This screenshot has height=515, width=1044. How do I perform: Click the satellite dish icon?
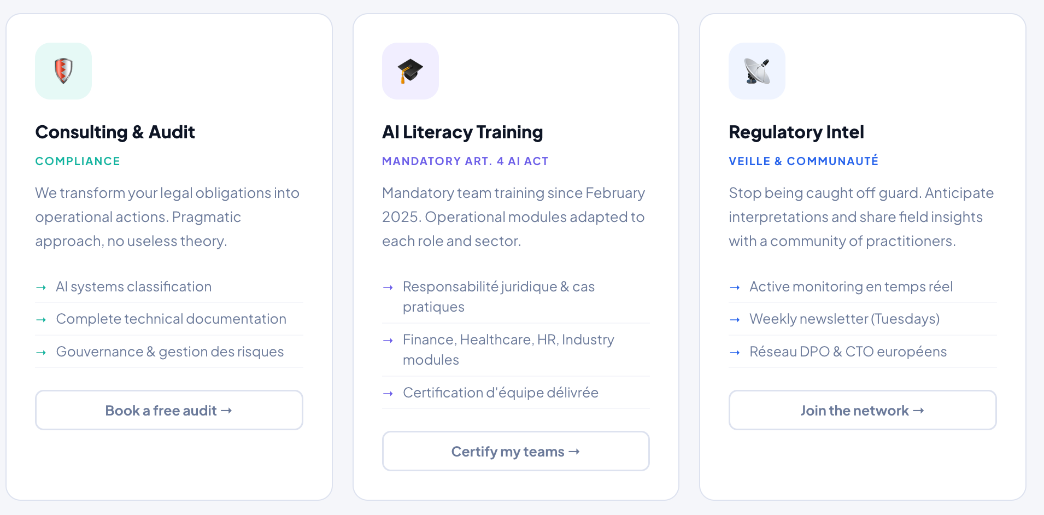(756, 71)
